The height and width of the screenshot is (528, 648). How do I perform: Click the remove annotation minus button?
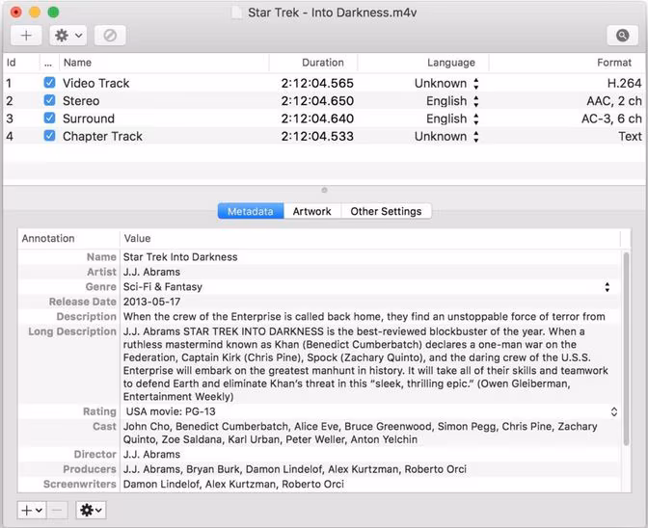tap(57, 511)
